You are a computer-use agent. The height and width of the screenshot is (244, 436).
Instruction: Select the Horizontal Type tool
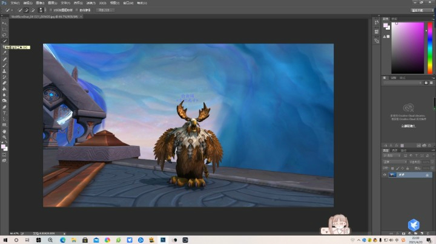tap(4, 113)
